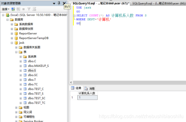Viewport: 186px width, 122px height.
Task: Open the 结果 results tab
Action: pos(76,88)
